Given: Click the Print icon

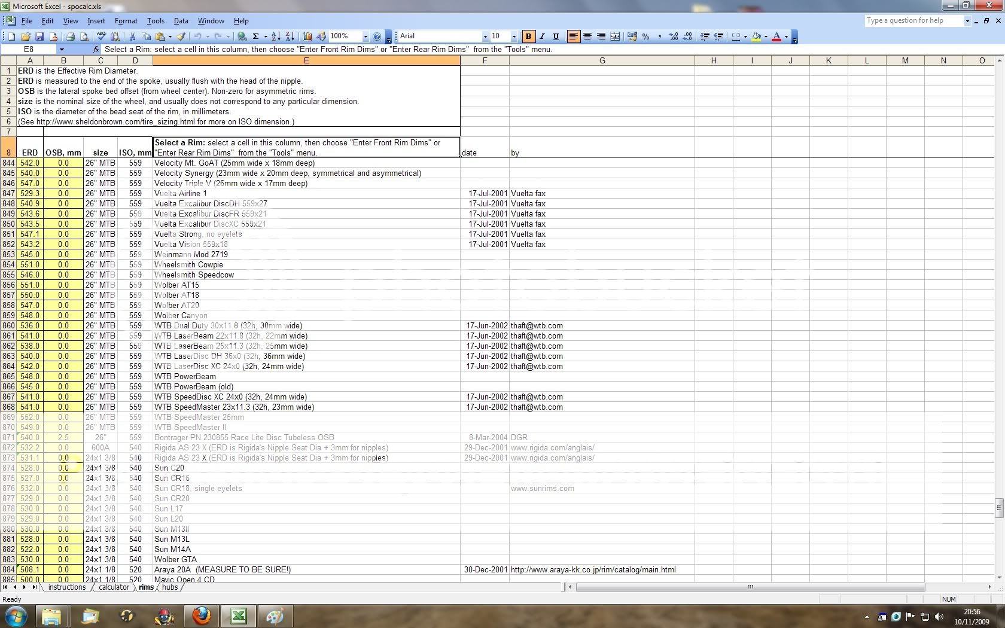Looking at the screenshot, I should tap(70, 36).
